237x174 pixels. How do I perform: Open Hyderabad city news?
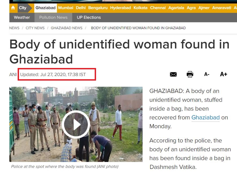tap(120, 8)
